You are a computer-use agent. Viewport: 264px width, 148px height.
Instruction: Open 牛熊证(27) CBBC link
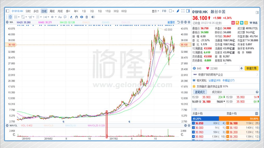(x=228, y=80)
